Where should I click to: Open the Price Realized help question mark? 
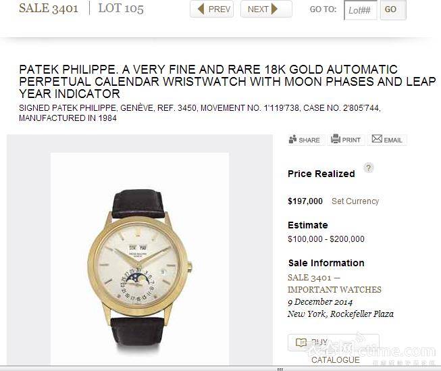pyautogui.click(x=369, y=168)
